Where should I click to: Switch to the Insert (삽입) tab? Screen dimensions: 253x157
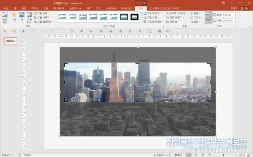tap(24, 8)
